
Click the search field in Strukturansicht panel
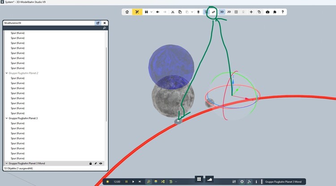point(54,28)
